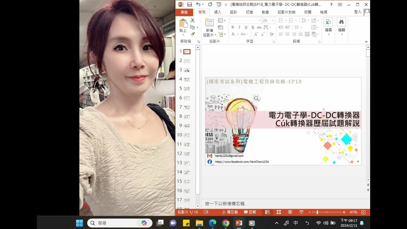Image resolution: width=407 pixels, height=229 pixels.
Task: Open the Font color dropdown arrow
Action: click(x=238, y=34)
